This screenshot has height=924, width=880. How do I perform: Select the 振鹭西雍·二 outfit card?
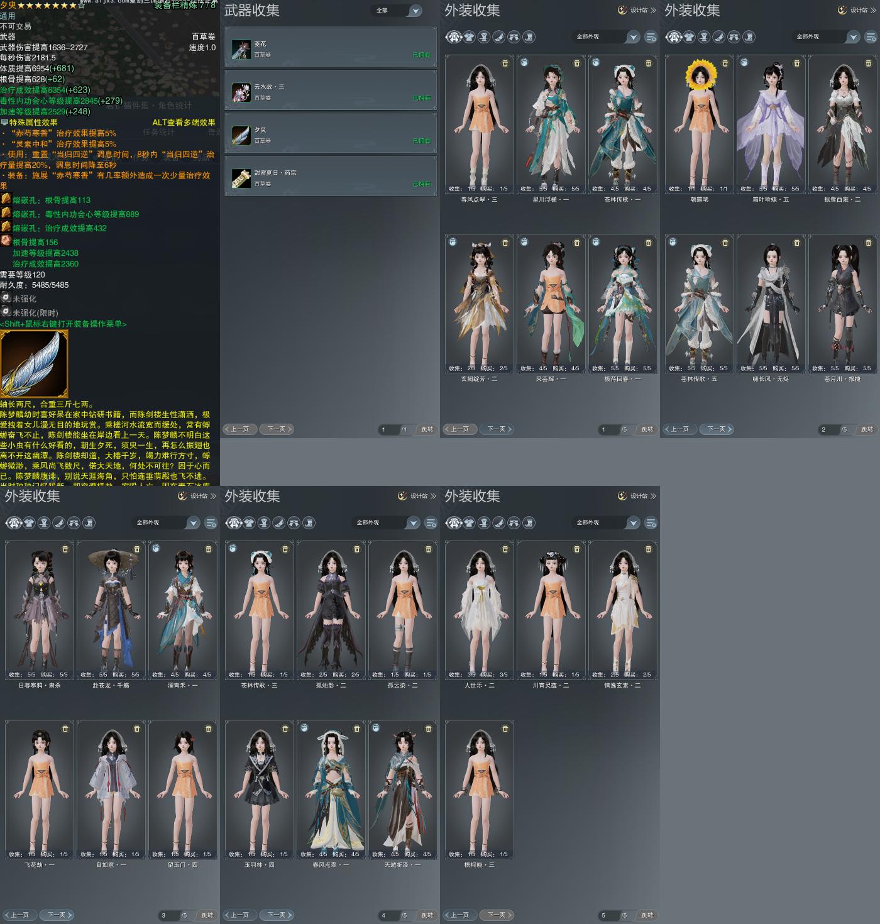(x=842, y=124)
